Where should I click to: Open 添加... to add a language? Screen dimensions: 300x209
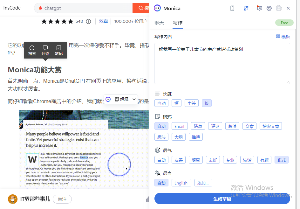coord(203,183)
